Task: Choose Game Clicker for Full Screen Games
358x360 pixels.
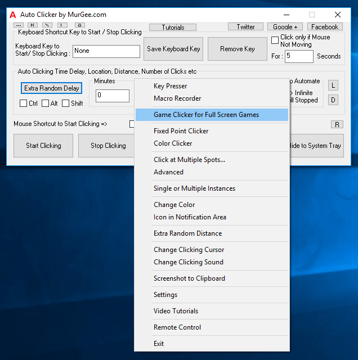Action: 212,115
